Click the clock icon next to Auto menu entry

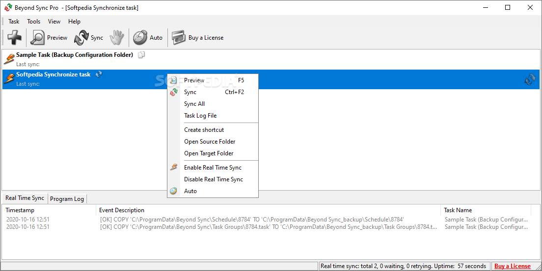point(173,191)
